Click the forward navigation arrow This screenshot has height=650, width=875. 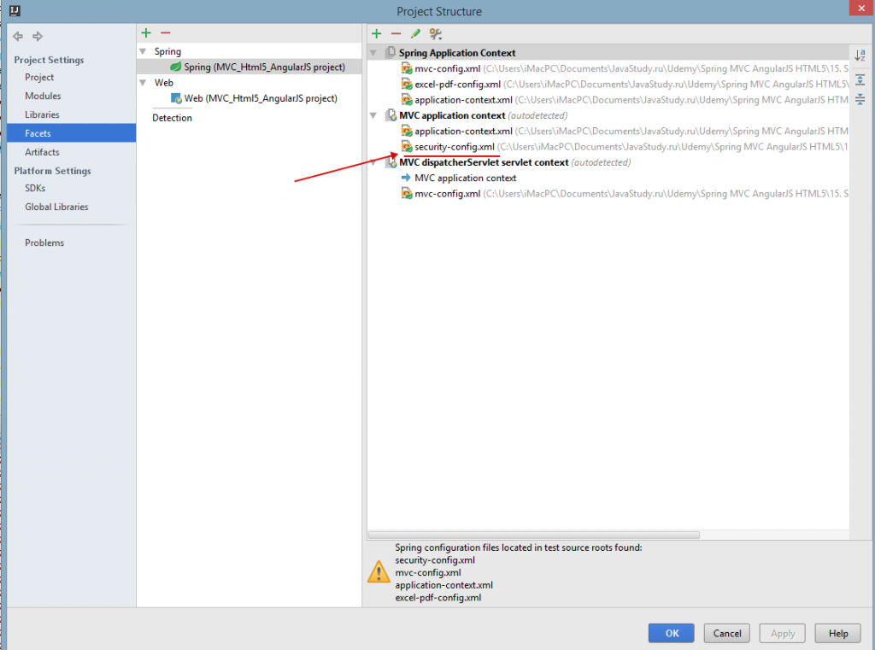click(37, 37)
